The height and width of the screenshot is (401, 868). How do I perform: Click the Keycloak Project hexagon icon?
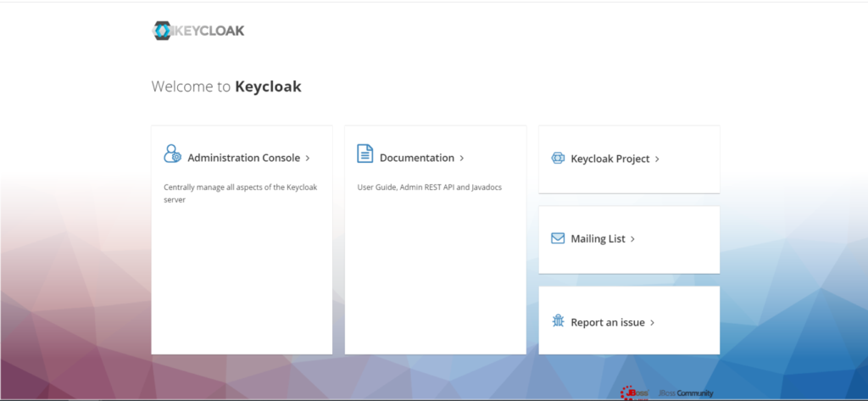coord(558,159)
